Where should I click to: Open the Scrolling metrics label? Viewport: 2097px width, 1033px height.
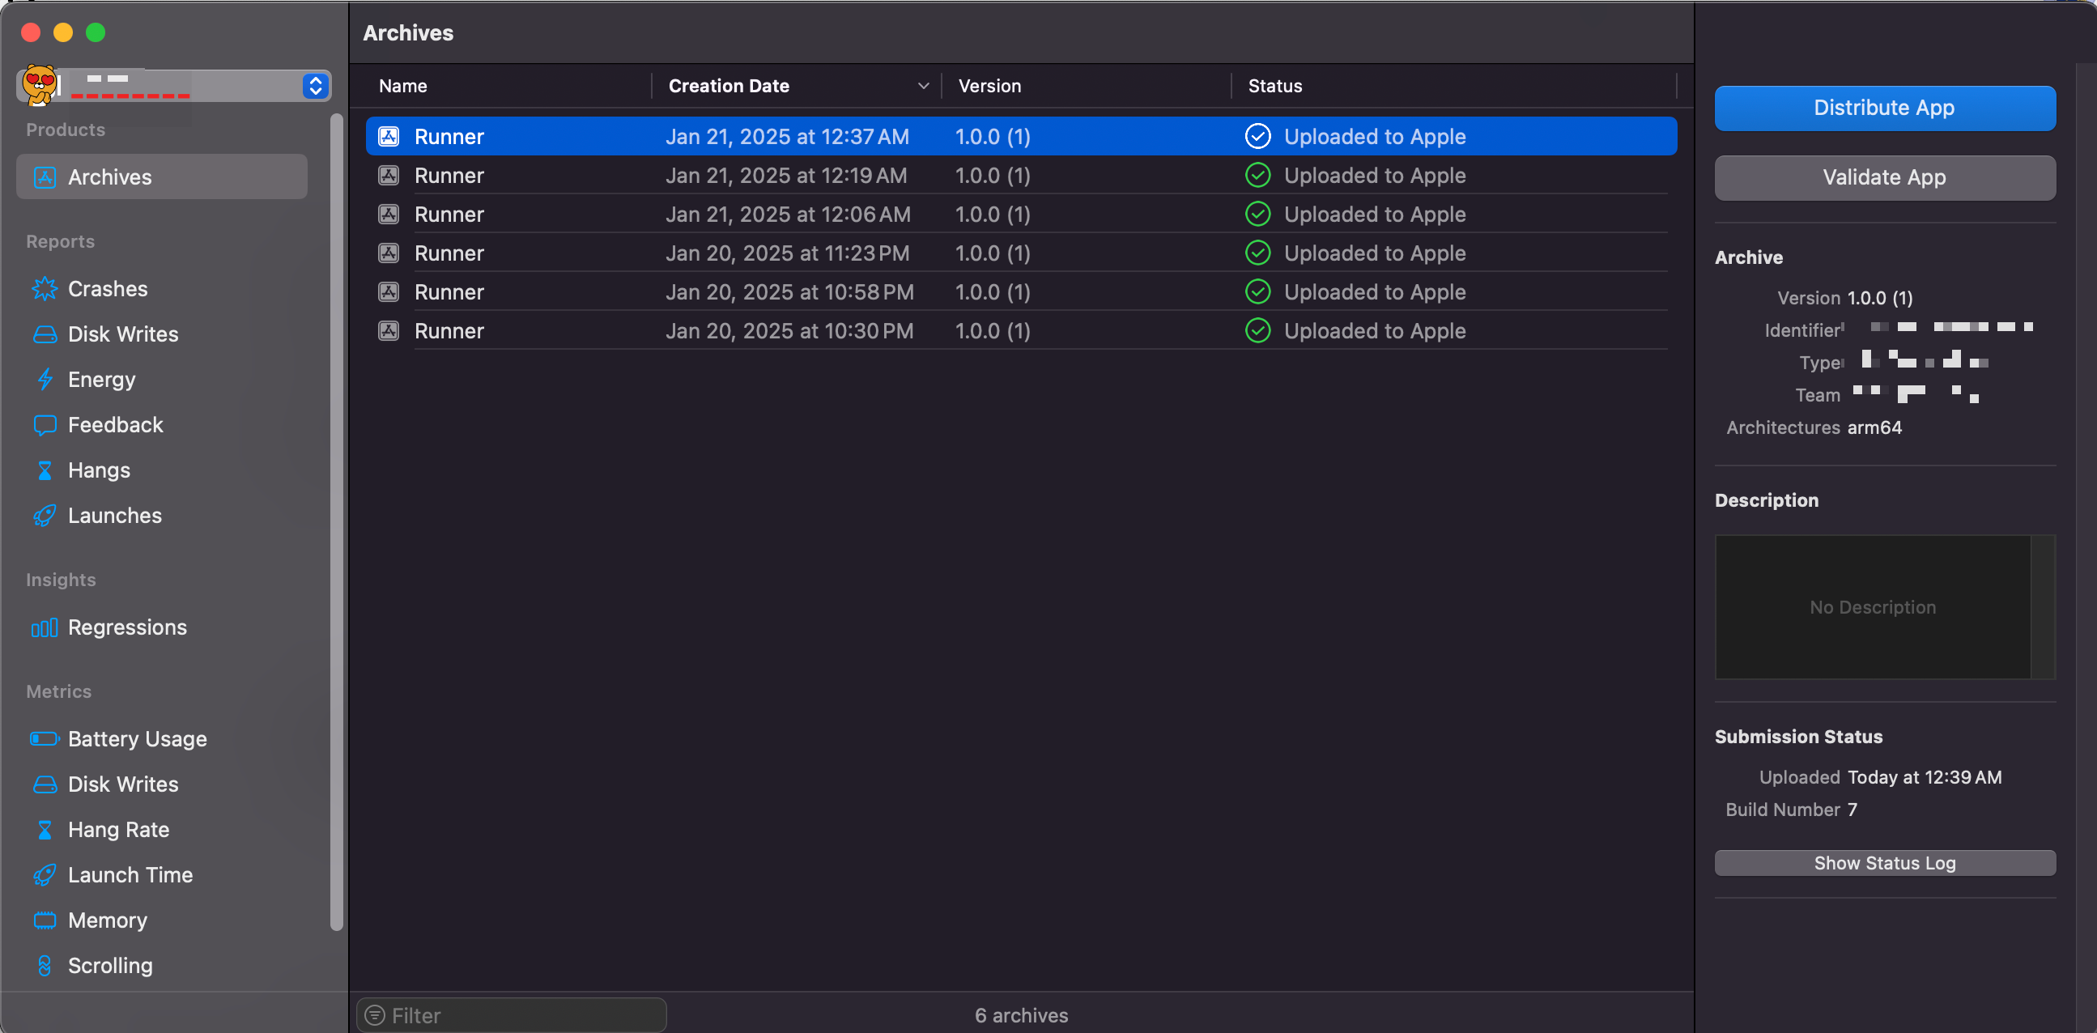tap(111, 966)
